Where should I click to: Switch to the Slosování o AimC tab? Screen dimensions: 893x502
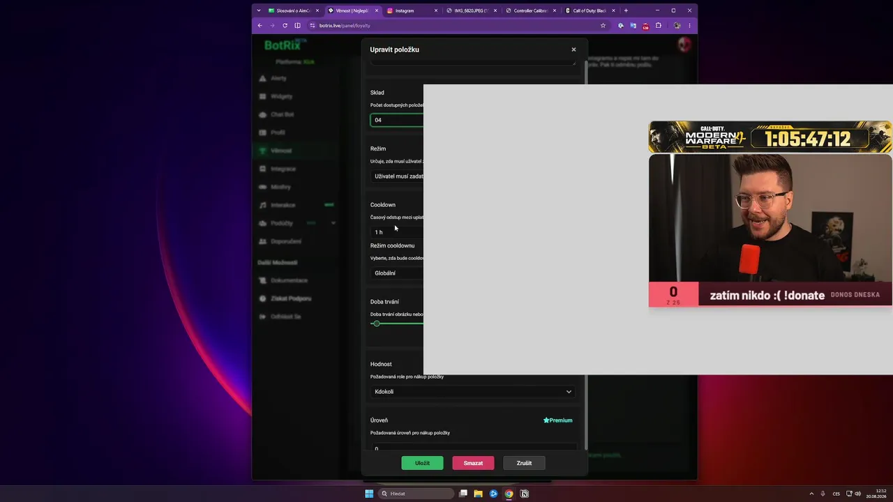[292, 10]
